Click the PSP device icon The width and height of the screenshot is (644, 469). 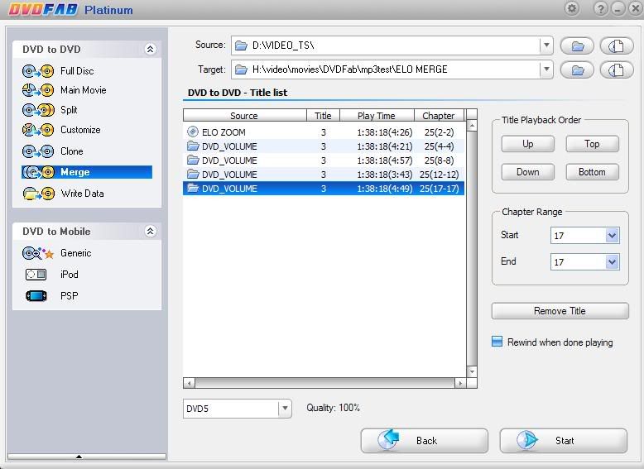(x=36, y=296)
